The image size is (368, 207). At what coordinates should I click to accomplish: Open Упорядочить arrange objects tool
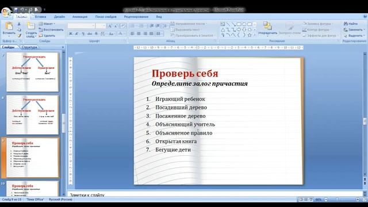click(x=267, y=29)
